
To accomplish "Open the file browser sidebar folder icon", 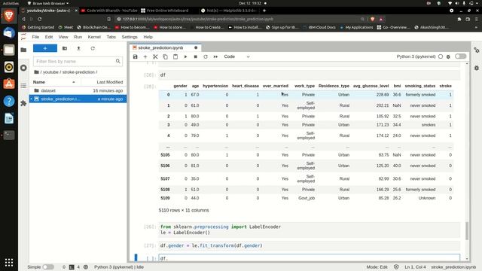I will [x=23, y=50].
